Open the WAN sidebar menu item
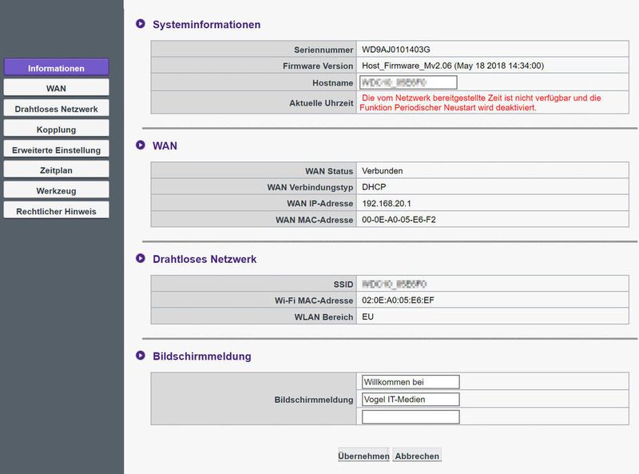Image resolution: width=639 pixels, height=474 pixels. pos(56,87)
